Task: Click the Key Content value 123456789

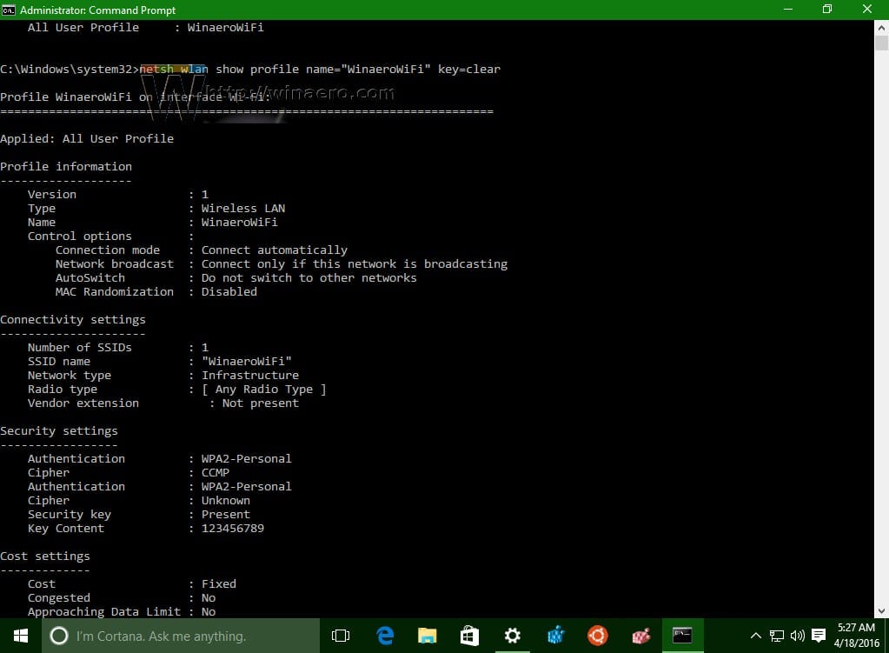Action: (233, 528)
